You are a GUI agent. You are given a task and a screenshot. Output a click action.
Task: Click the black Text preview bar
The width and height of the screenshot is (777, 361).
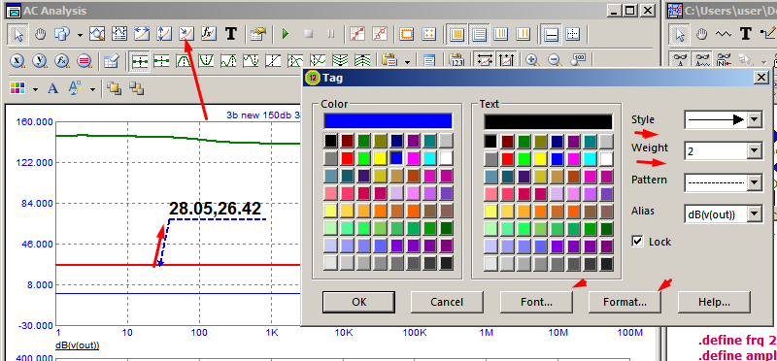click(x=549, y=121)
